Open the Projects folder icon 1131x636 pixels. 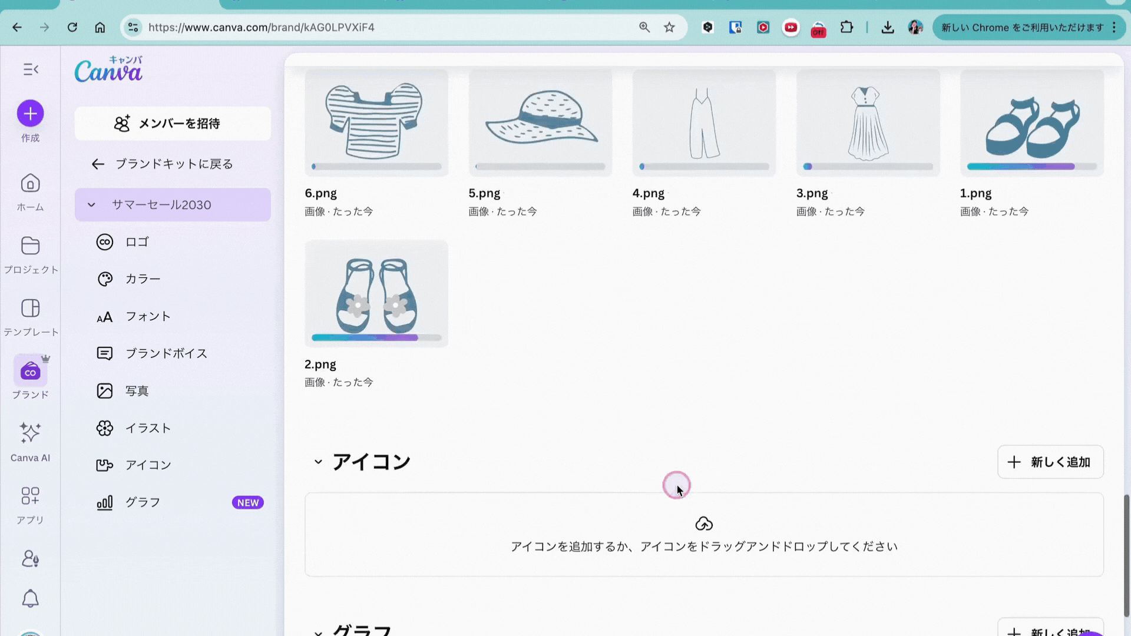[30, 246]
